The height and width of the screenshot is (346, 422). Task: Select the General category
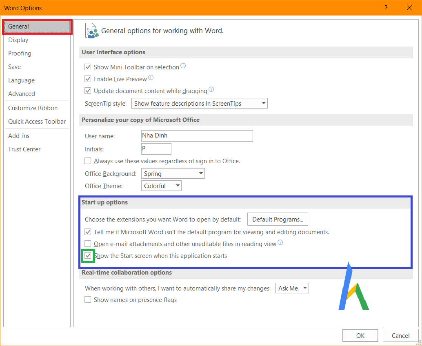pyautogui.click(x=37, y=27)
